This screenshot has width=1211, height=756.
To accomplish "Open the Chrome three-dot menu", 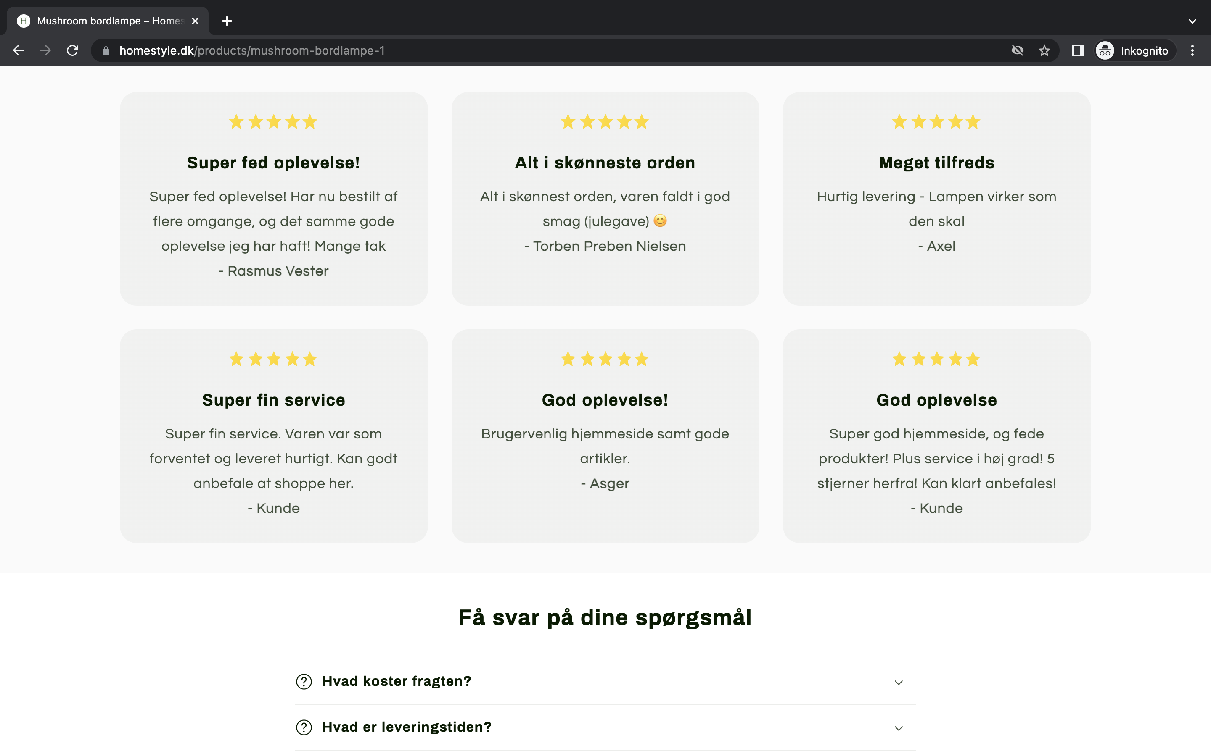I will point(1192,50).
